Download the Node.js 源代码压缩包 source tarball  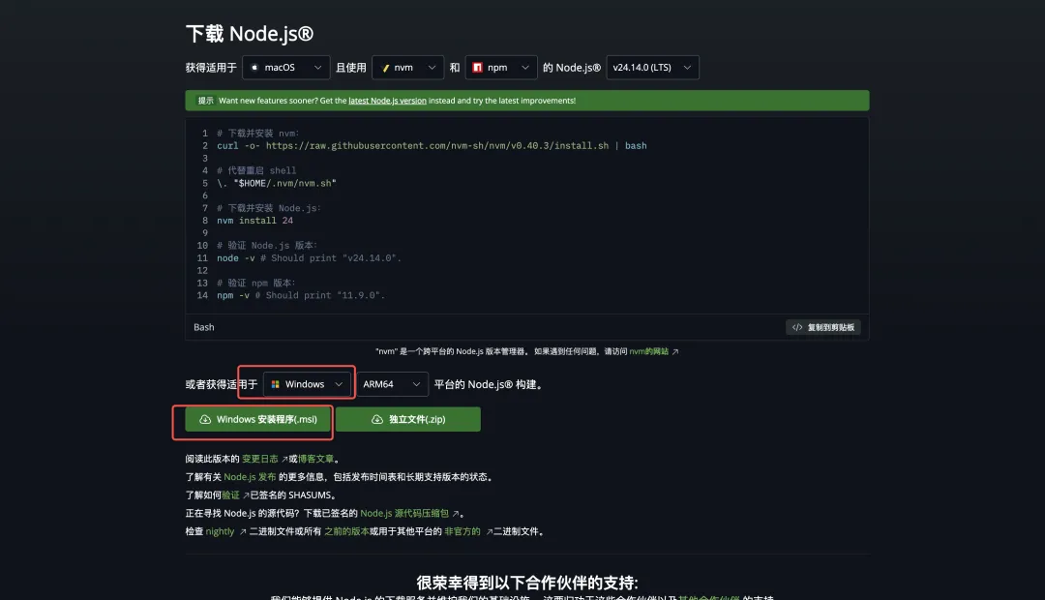coord(404,513)
